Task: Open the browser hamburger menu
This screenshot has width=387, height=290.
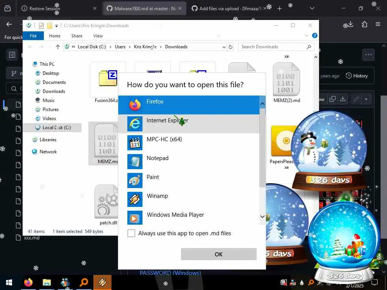Action: point(378,24)
